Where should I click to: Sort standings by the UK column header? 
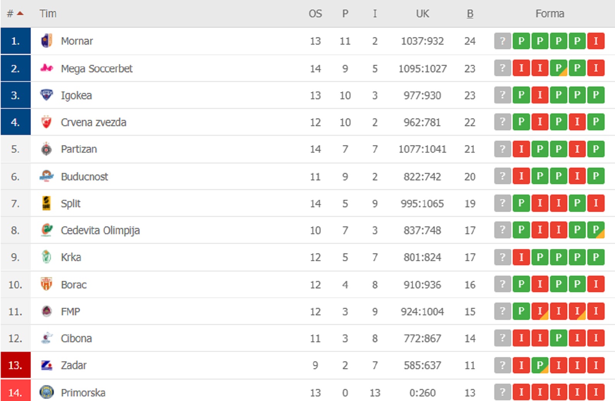[x=422, y=13]
